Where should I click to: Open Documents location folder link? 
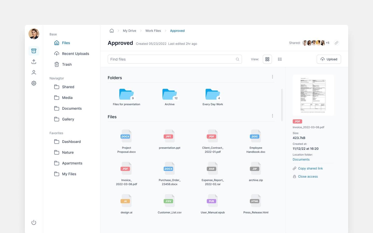pyautogui.click(x=301, y=159)
